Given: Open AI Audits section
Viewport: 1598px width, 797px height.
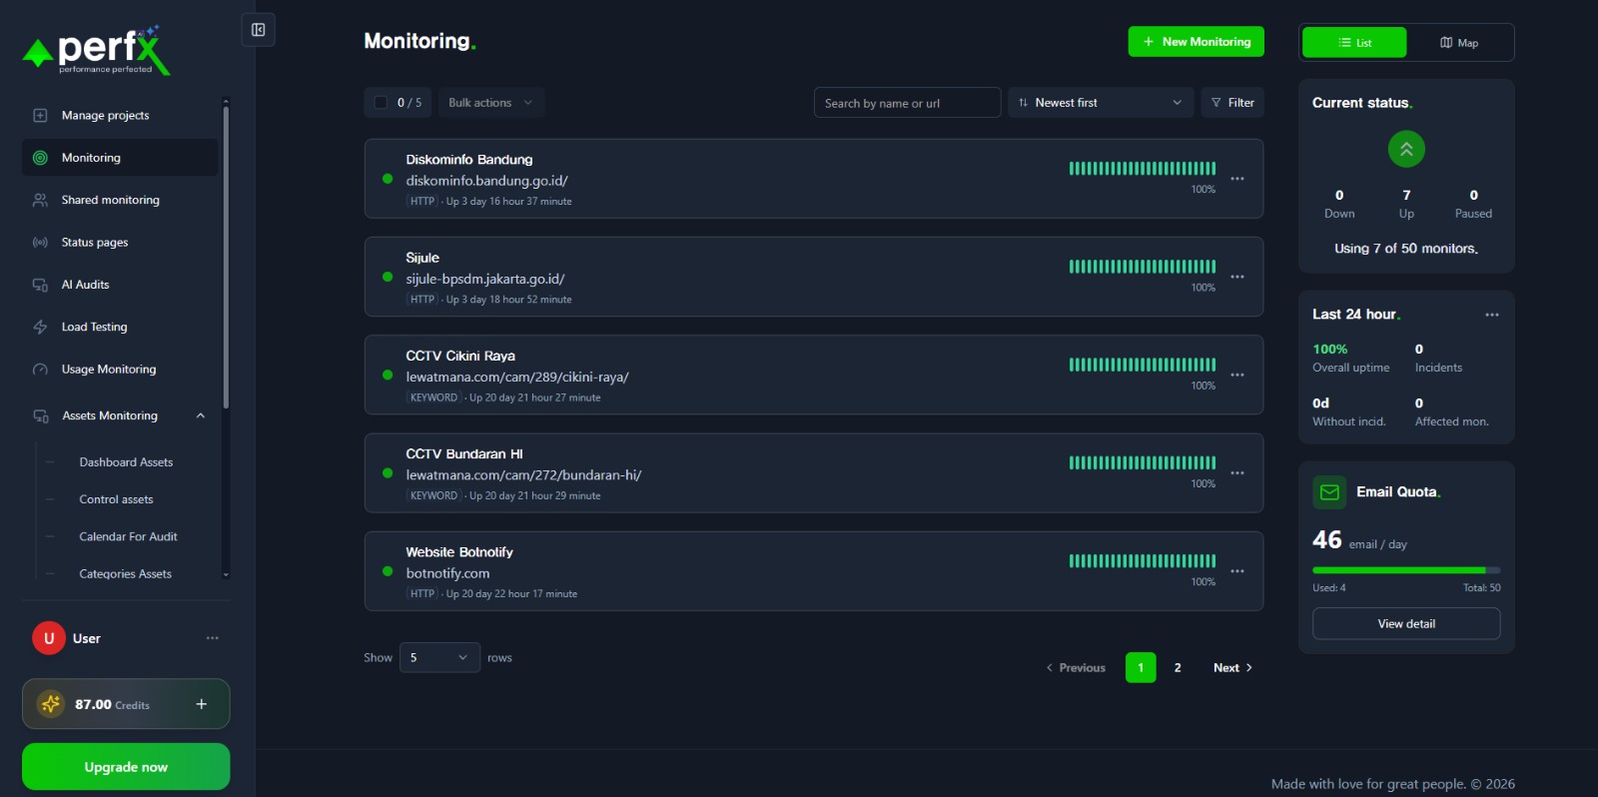Looking at the screenshot, I should (x=120, y=285).
